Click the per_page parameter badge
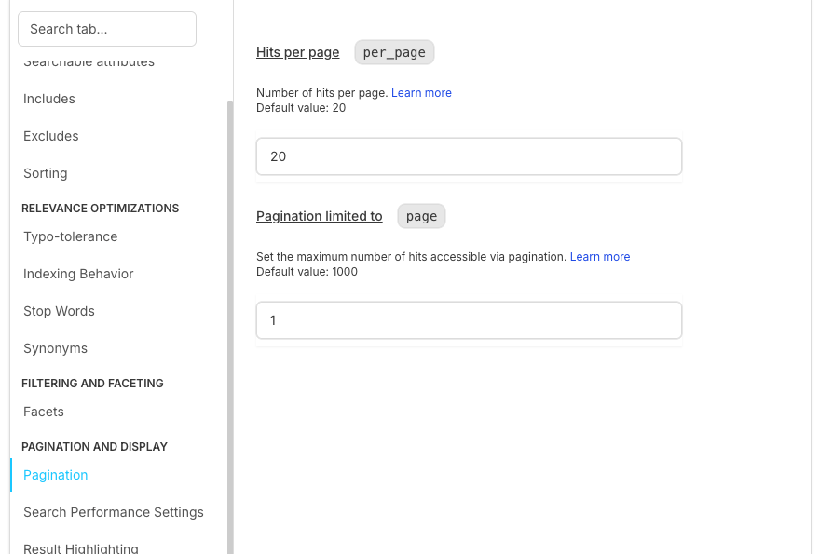This screenshot has width=819, height=554. 394,52
